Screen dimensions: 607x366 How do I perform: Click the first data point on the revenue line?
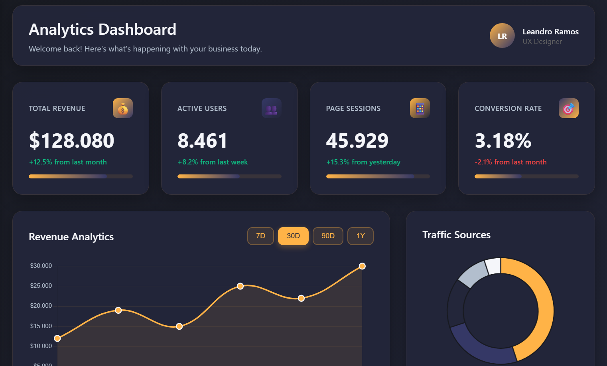click(x=57, y=338)
